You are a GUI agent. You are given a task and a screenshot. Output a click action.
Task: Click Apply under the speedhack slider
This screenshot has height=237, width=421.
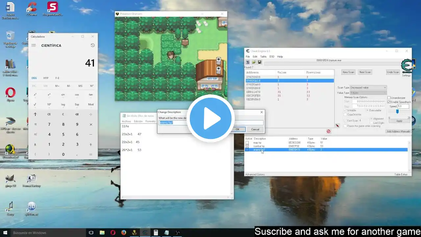[x=399, y=121]
